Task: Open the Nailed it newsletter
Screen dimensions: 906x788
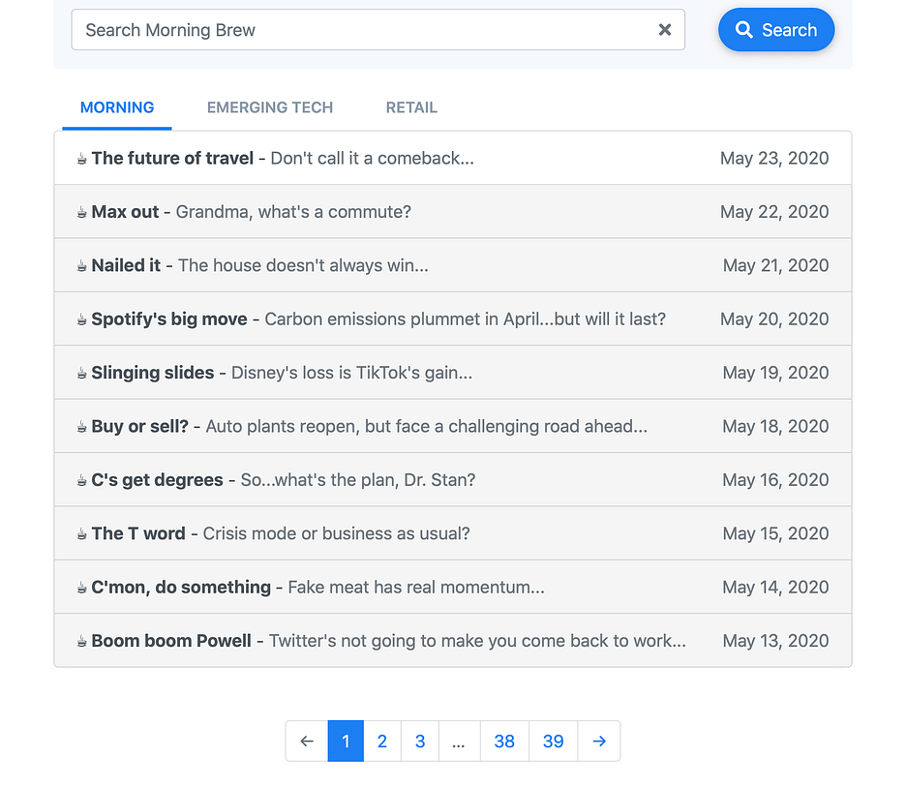Action: [x=453, y=265]
